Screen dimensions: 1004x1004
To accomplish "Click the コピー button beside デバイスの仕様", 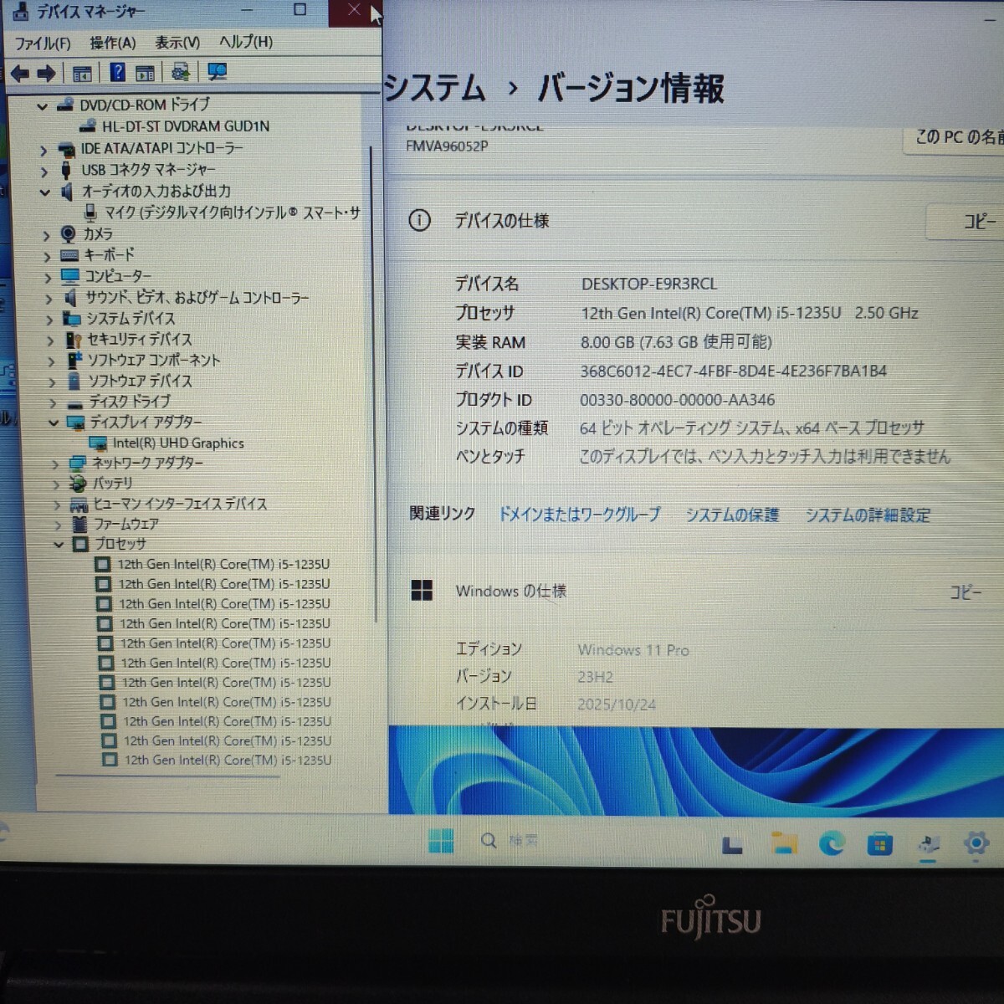I will [966, 222].
